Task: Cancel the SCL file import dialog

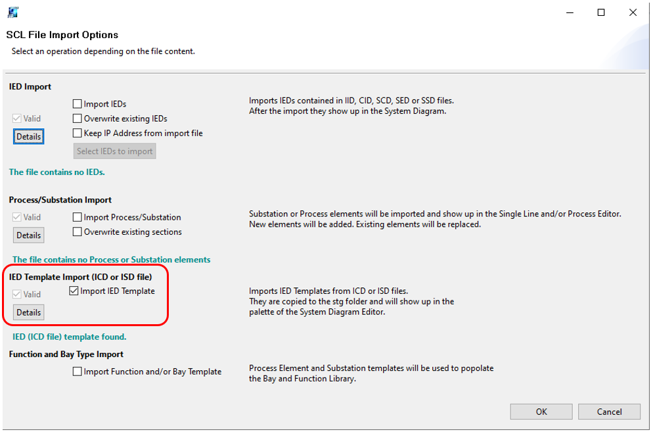Action: tap(609, 412)
